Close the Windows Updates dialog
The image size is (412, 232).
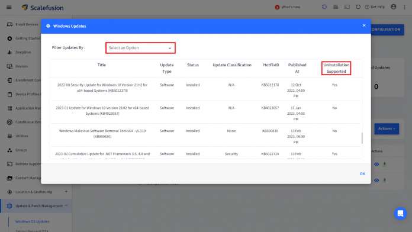coord(364,25)
